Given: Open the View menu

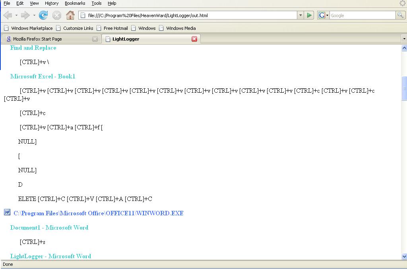Looking at the screenshot, I should (x=34, y=3).
